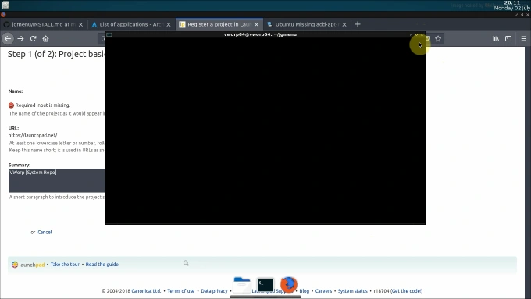
Task: Open the Firefox home page
Action: point(45,38)
